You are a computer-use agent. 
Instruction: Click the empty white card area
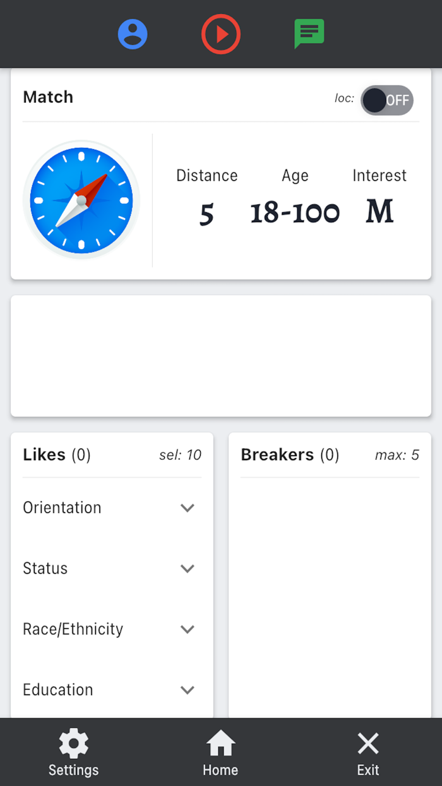click(x=221, y=356)
